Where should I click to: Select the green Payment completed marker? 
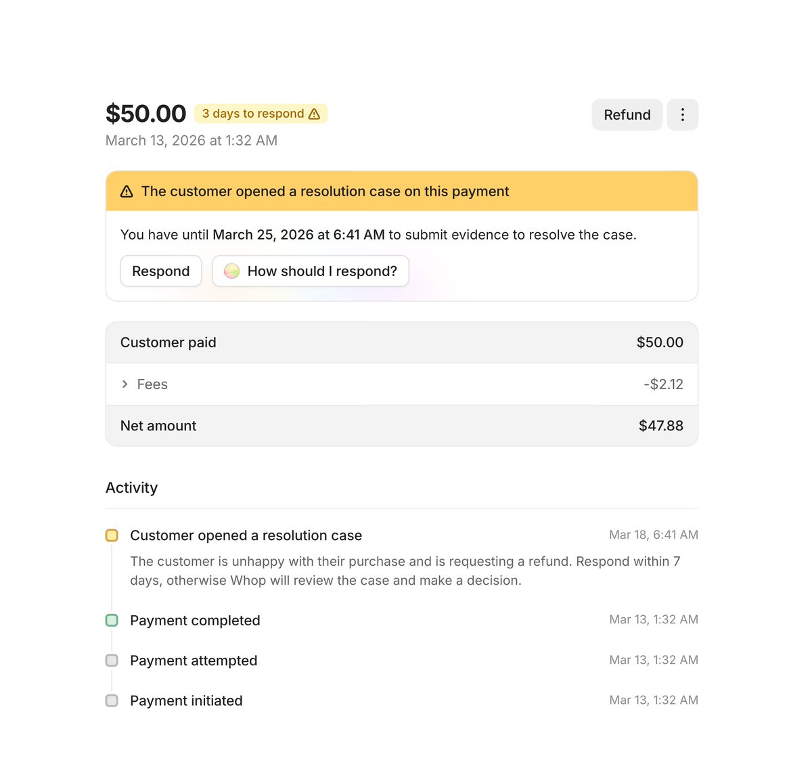(x=112, y=620)
